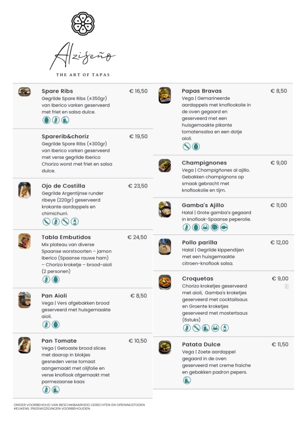Click the milk allergen icon under Pan Tomate
This screenshot has width=304, height=430.
[56, 390]
